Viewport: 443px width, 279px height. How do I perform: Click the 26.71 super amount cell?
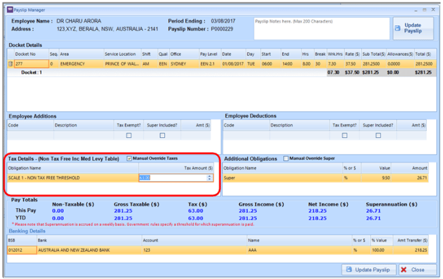coord(410,178)
